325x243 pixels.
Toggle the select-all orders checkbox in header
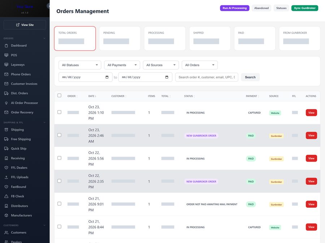click(x=60, y=95)
